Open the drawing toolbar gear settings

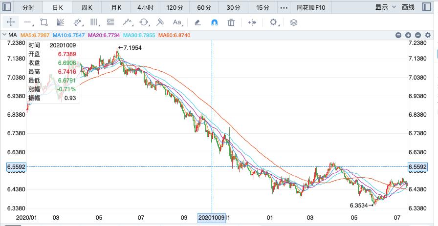(273, 22)
